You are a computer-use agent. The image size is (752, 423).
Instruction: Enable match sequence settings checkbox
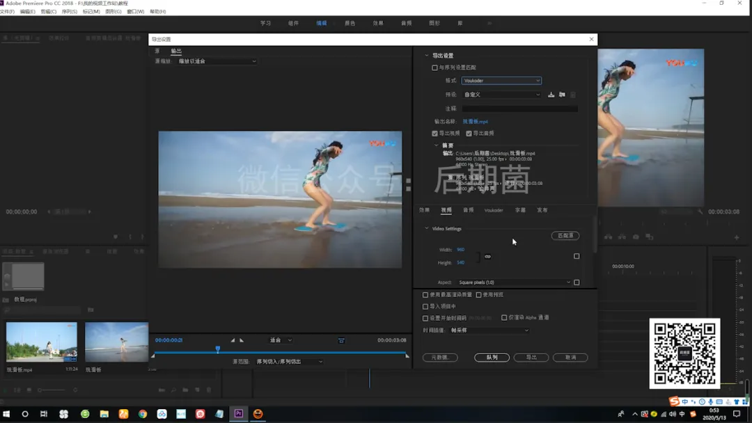[x=435, y=67]
